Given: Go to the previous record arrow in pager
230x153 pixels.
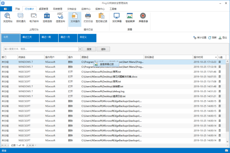Looking at the screenshot, I should 8,145.
